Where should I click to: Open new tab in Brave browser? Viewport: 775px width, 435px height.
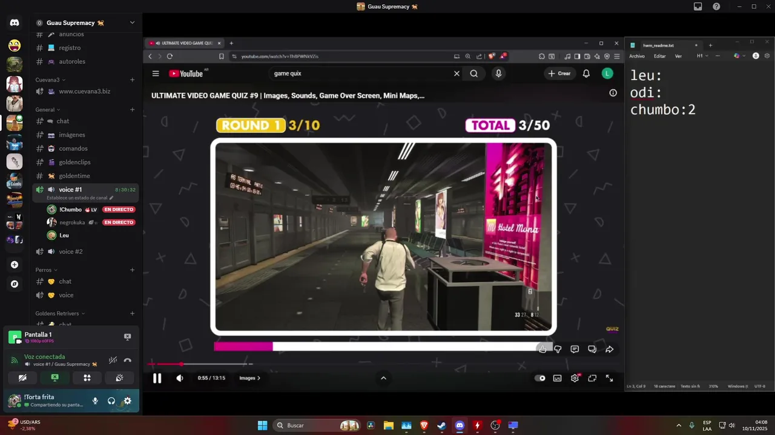point(231,43)
